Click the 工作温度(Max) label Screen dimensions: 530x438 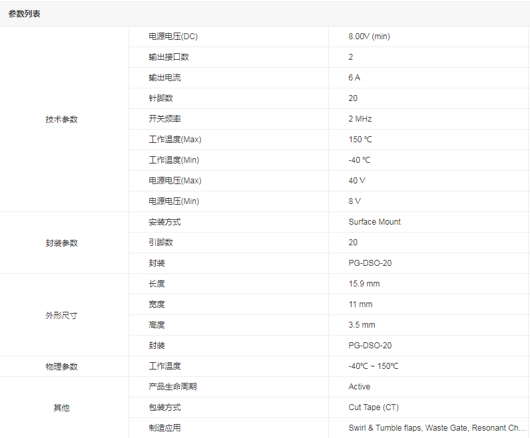(174, 140)
